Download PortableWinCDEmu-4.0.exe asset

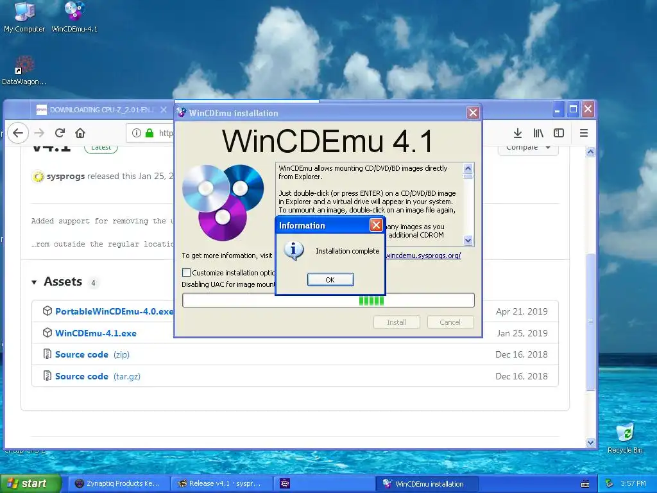pos(114,311)
